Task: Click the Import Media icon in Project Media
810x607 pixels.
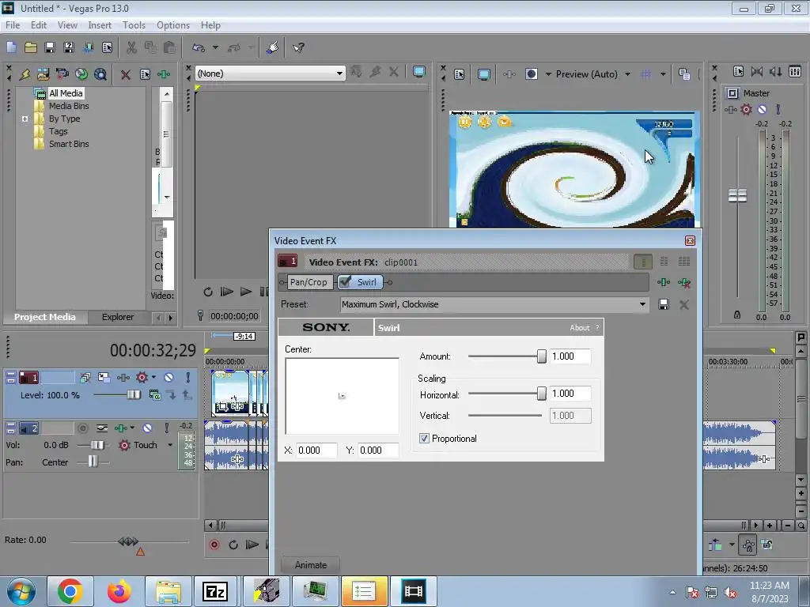Action: (43, 74)
